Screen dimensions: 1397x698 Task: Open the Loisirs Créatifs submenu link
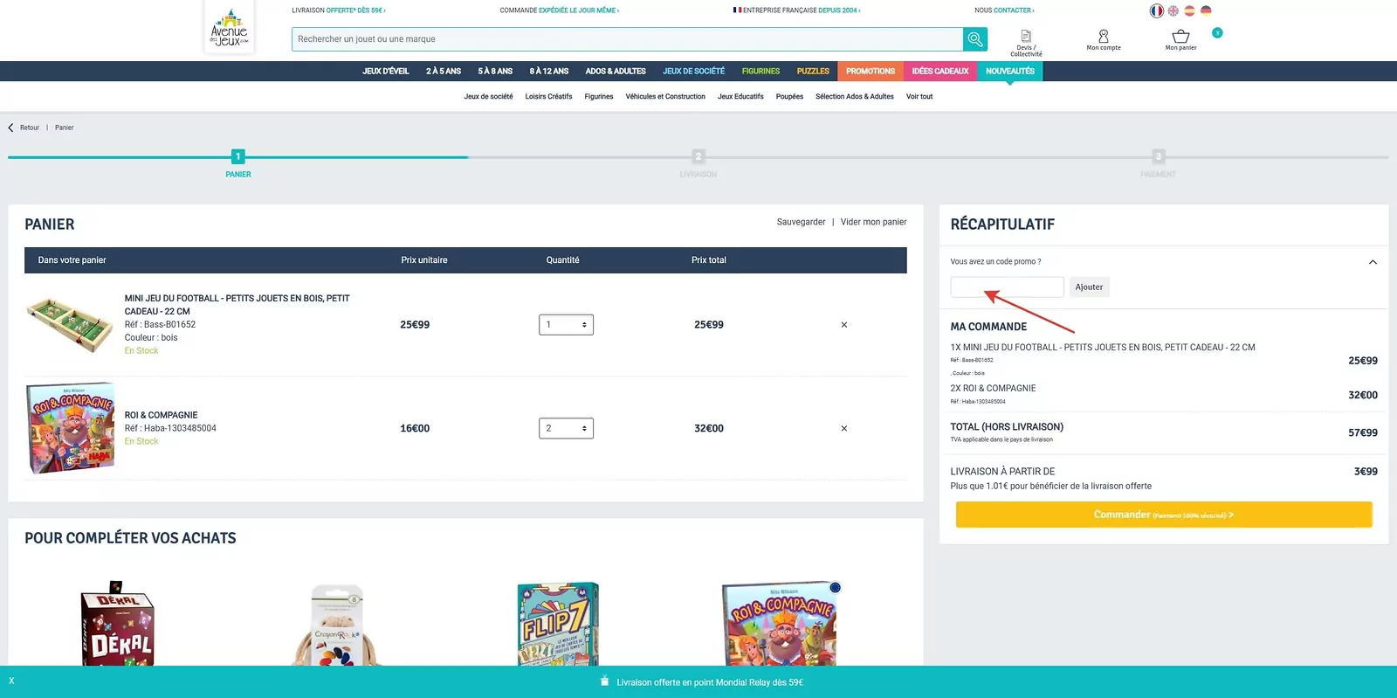[x=548, y=97]
